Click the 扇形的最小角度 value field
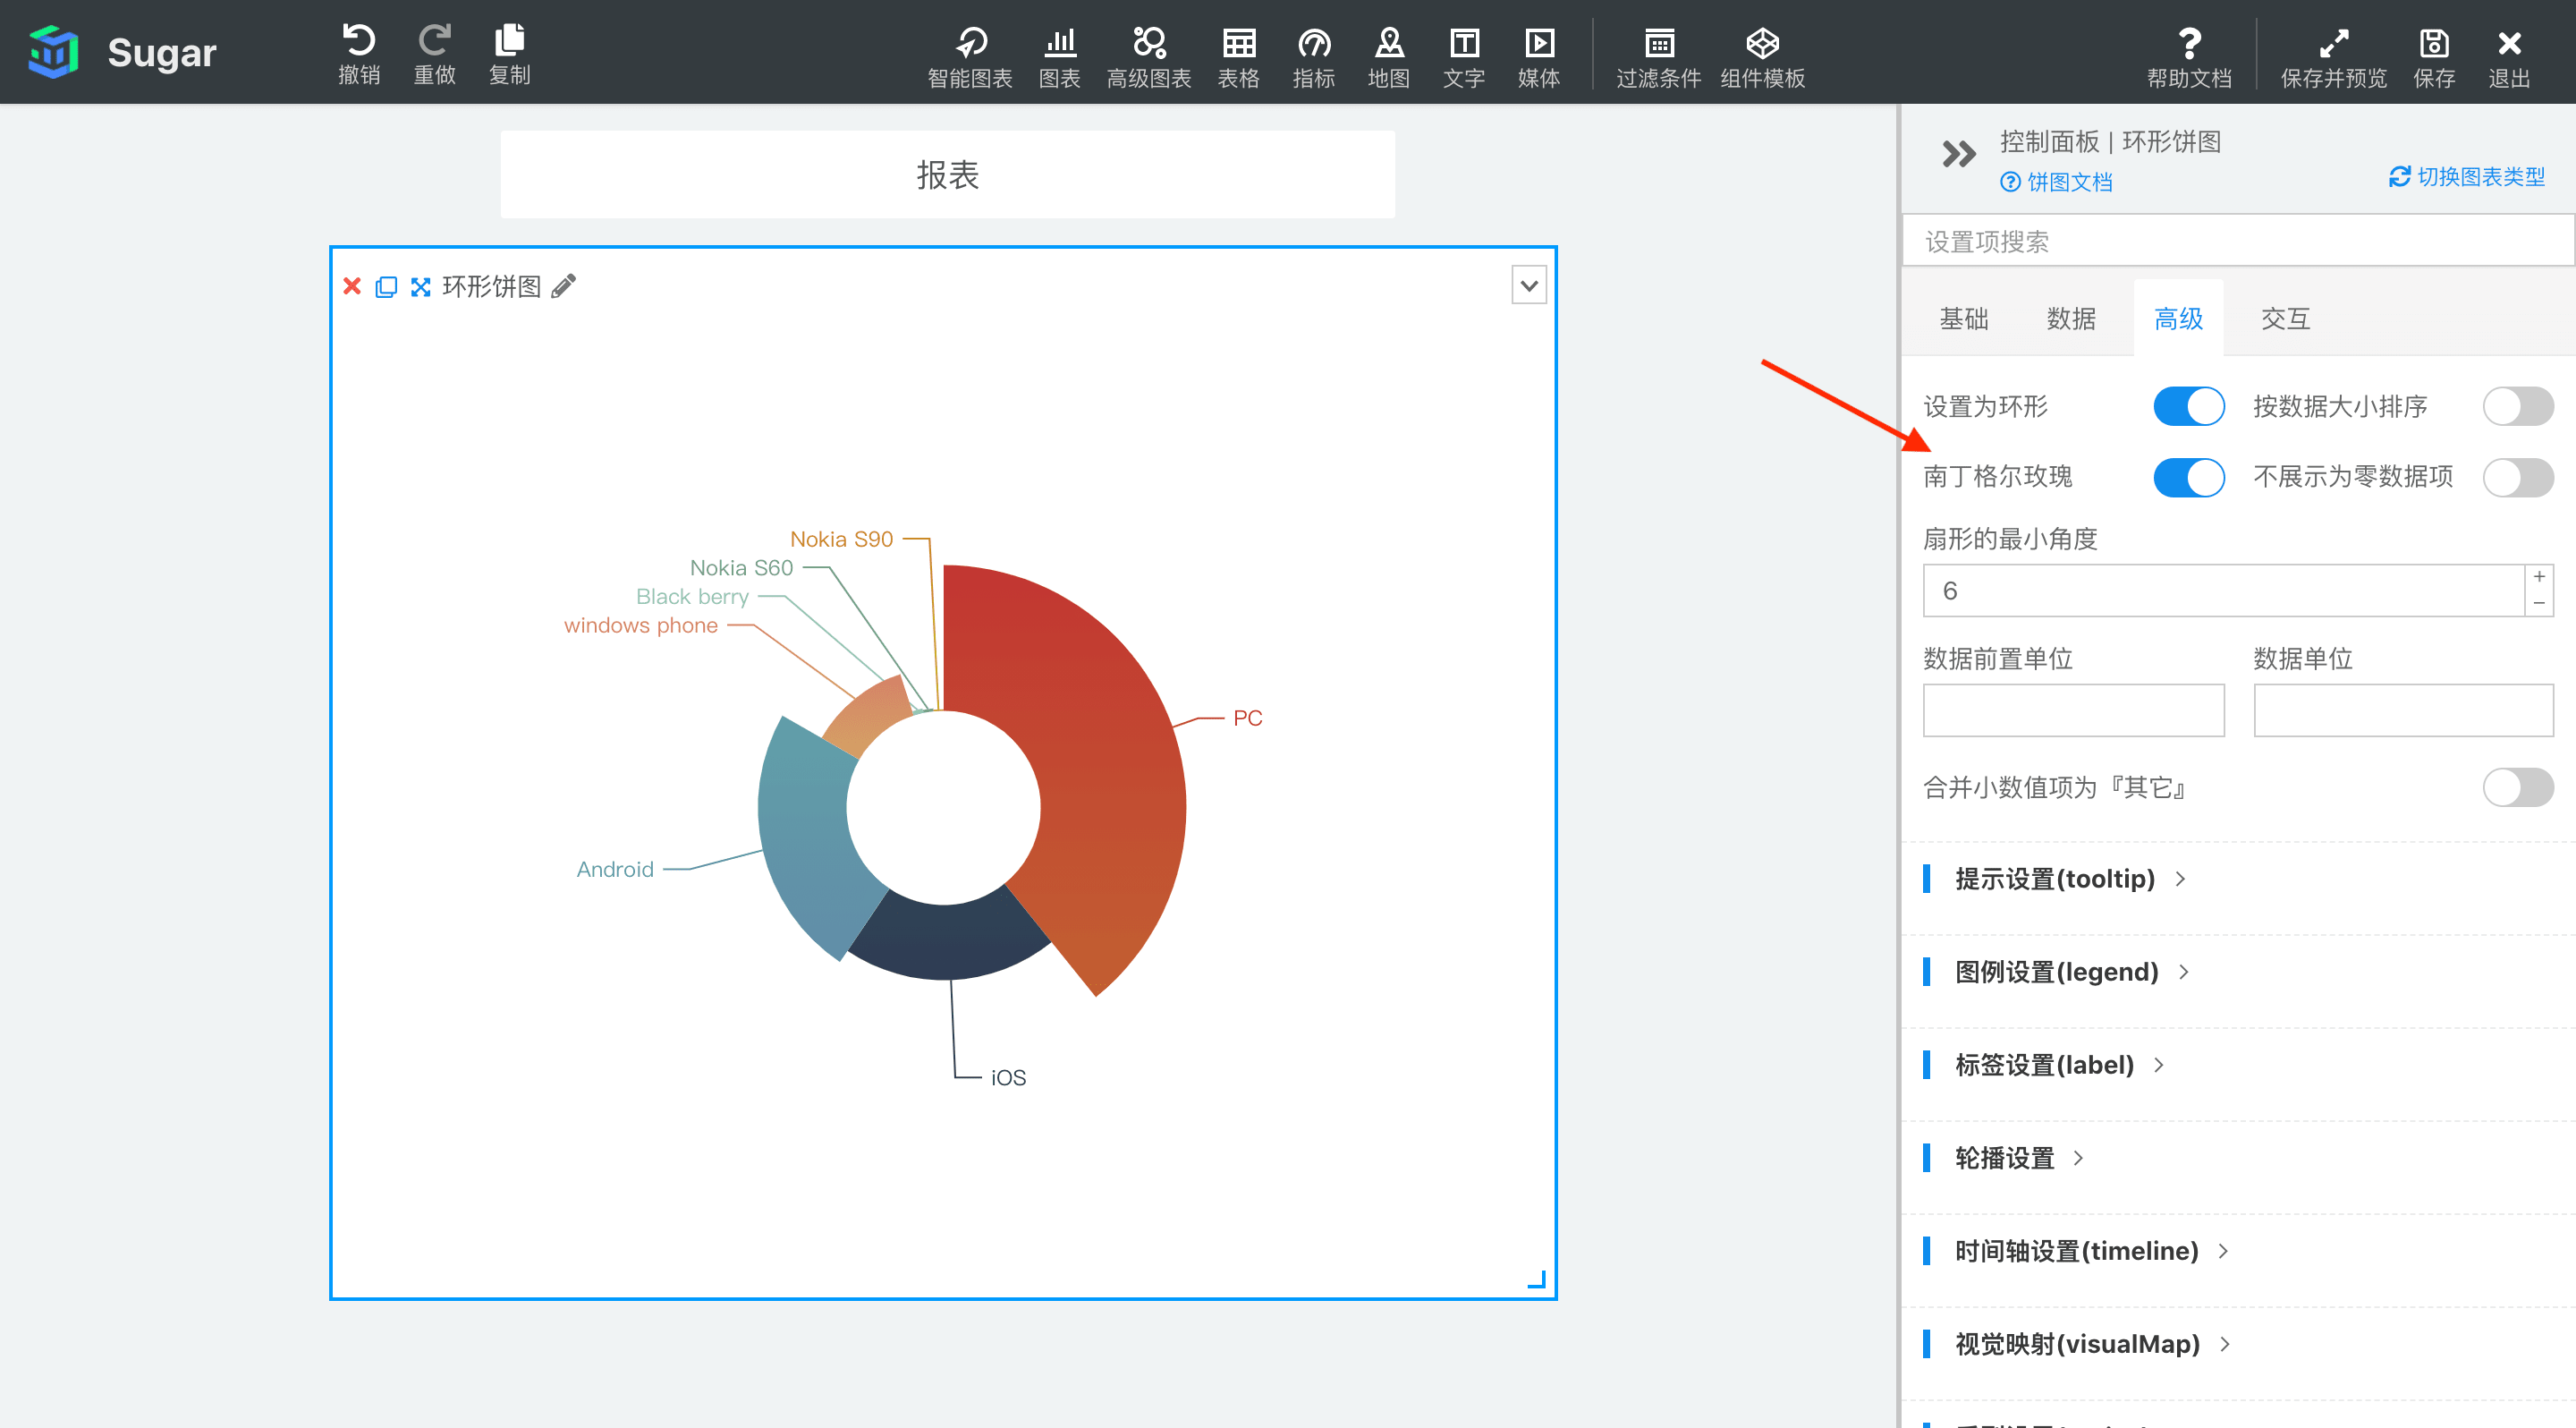The width and height of the screenshot is (2576, 1428). pyautogui.click(x=2224, y=590)
